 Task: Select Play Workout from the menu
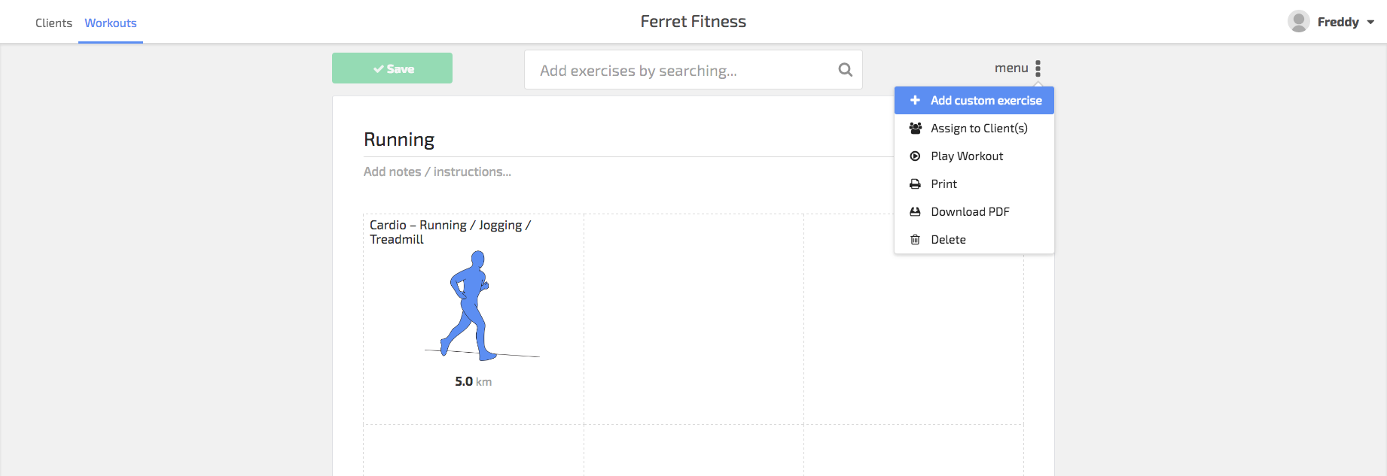pyautogui.click(x=974, y=156)
